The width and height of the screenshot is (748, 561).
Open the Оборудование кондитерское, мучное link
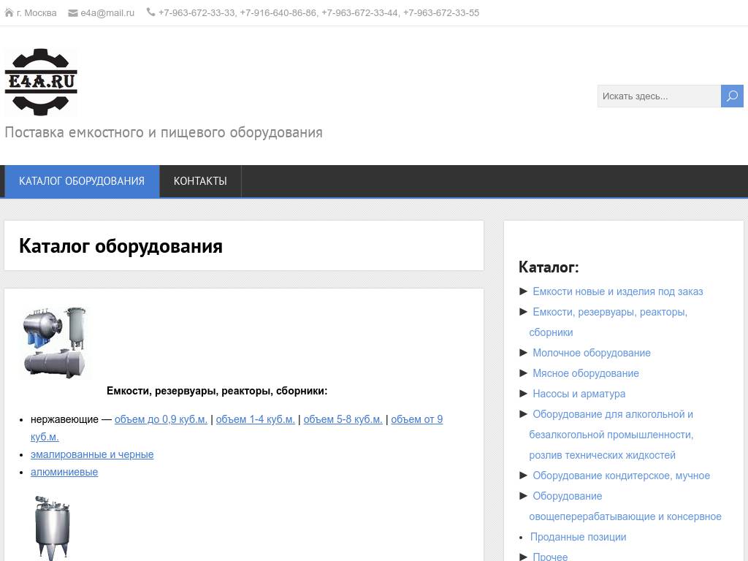click(x=622, y=475)
